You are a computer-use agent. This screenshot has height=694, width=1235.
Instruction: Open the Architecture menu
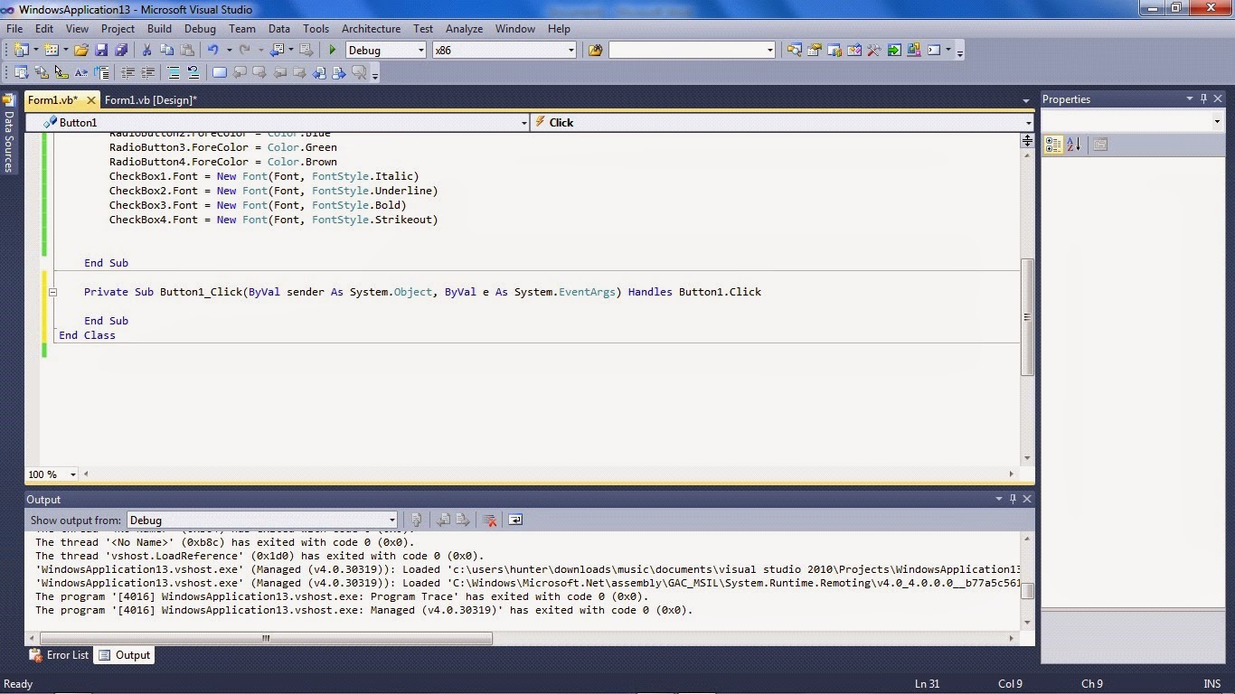click(371, 28)
